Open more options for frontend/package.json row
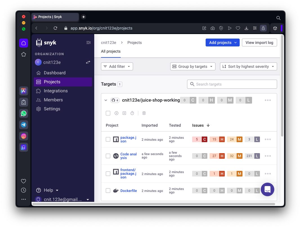Viewport: 301px width, 228px height. tap(268, 174)
